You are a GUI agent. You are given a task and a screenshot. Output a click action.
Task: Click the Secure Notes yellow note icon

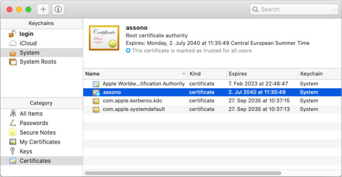point(12,133)
